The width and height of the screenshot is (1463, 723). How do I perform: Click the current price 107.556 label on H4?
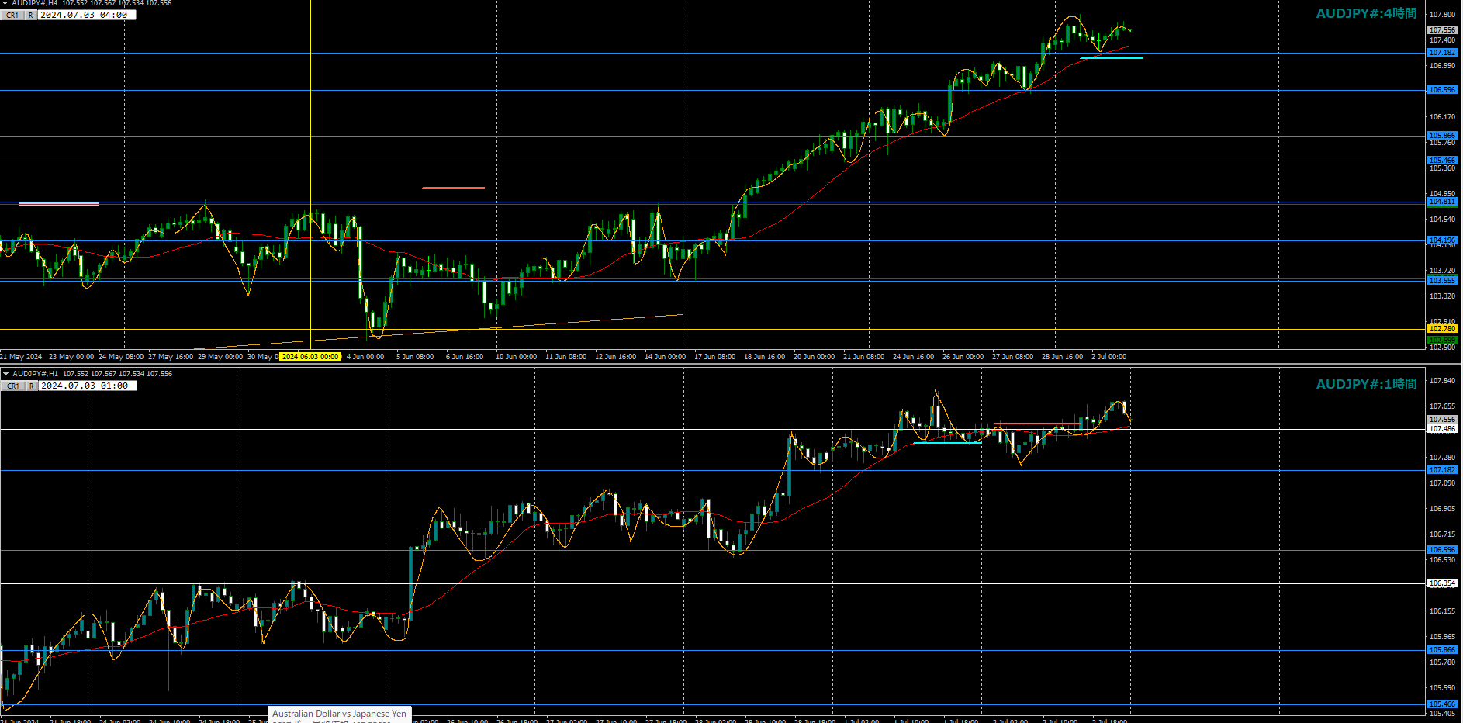tap(1443, 30)
